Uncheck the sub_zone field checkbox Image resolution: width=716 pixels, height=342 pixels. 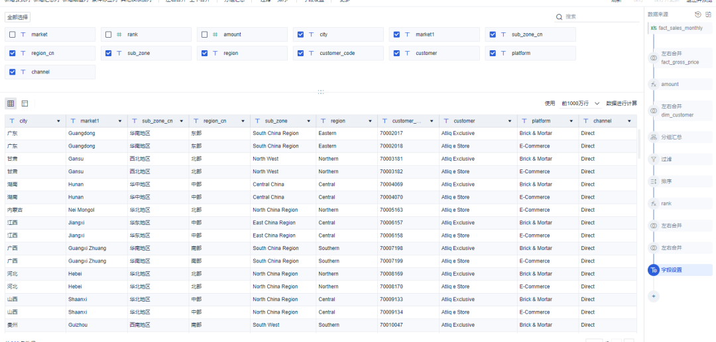[x=108, y=54]
